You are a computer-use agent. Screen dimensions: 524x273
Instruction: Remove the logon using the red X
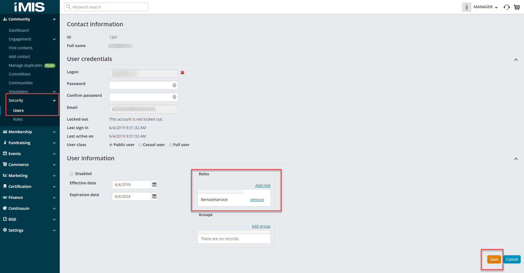click(x=183, y=73)
